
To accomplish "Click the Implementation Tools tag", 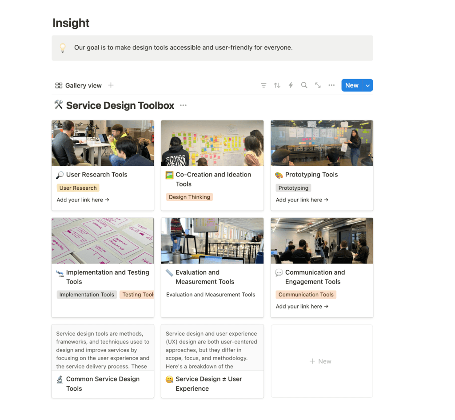I will [87, 295].
